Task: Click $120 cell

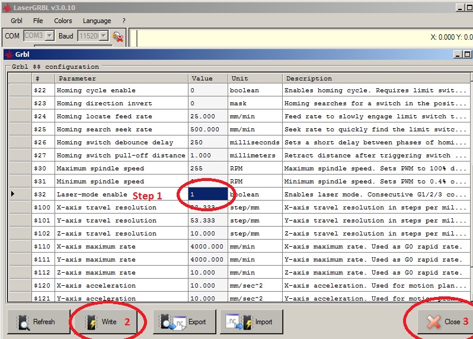Action: (x=43, y=285)
